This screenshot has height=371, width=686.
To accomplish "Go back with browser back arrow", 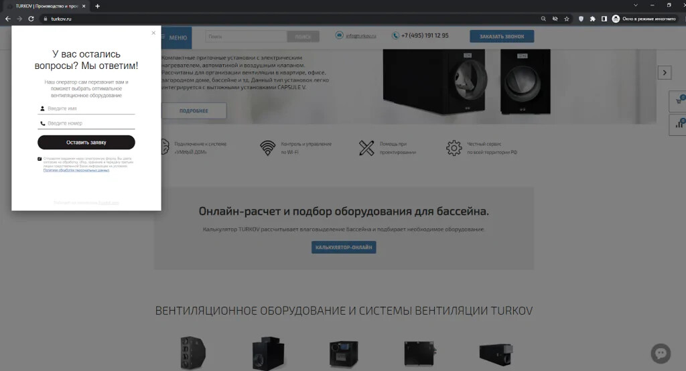I will [8, 19].
